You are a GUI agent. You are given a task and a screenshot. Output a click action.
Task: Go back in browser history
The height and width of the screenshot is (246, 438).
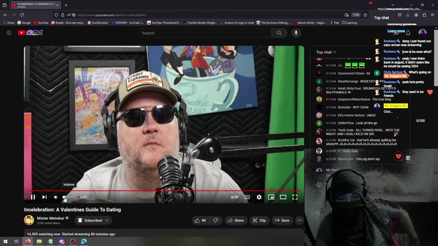(x=5, y=15)
